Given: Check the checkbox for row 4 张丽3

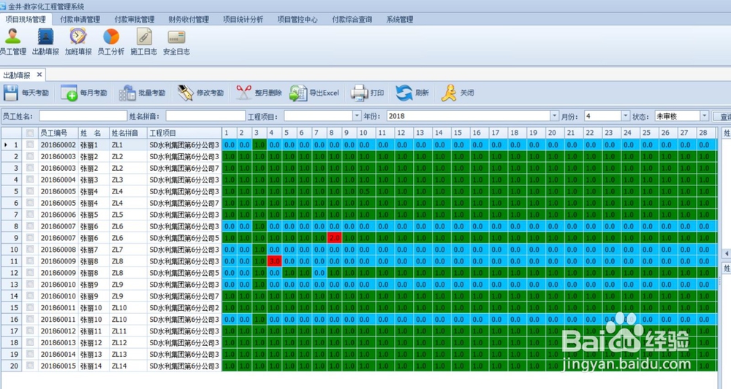Looking at the screenshot, I should click(x=30, y=180).
